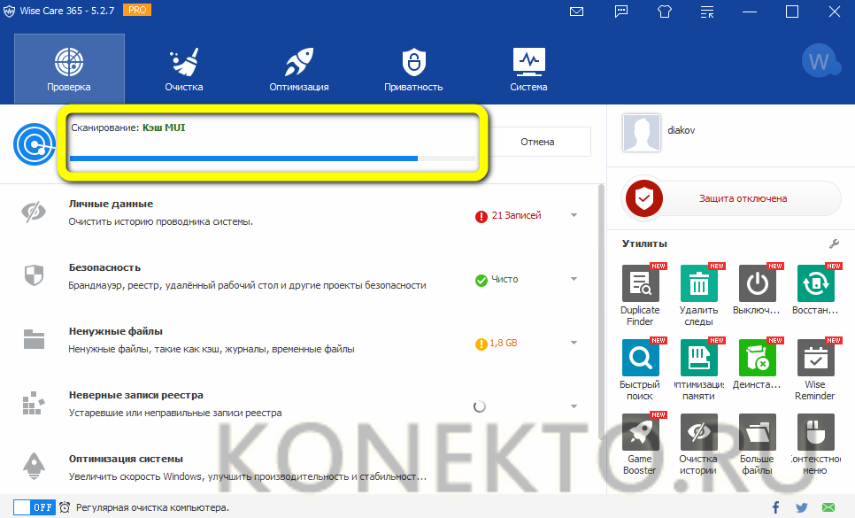Viewport: 855px width, 518px height.
Task: Click the wrench icon beside Утилиты
Action: (833, 244)
